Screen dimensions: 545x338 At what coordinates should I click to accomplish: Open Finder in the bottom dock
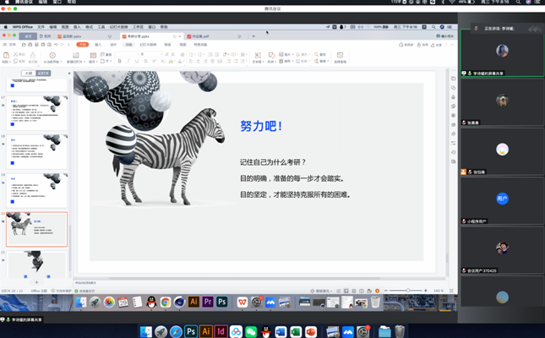146,332
